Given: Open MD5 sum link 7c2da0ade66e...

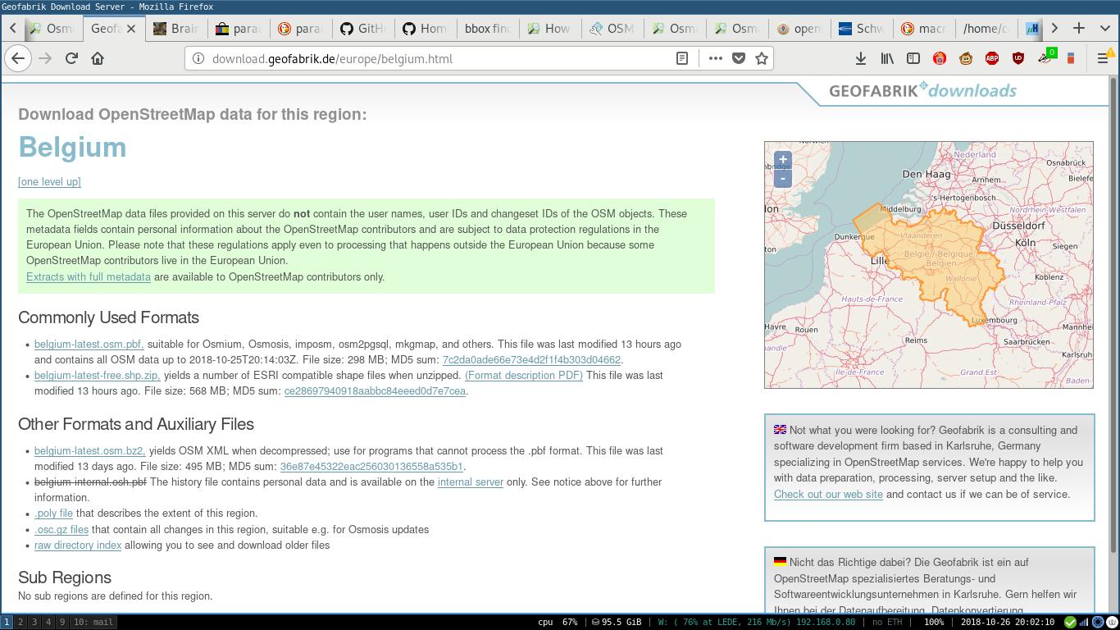Looking at the screenshot, I should (531, 360).
